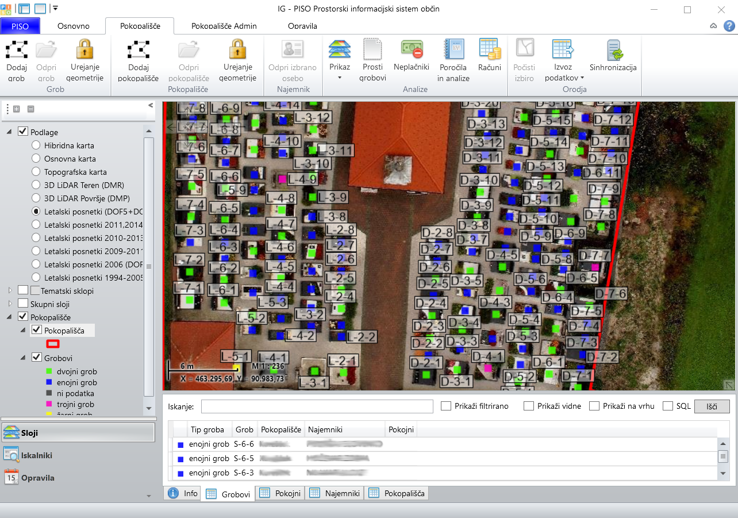Open Poročila in analize
738x518 pixels.
click(453, 49)
